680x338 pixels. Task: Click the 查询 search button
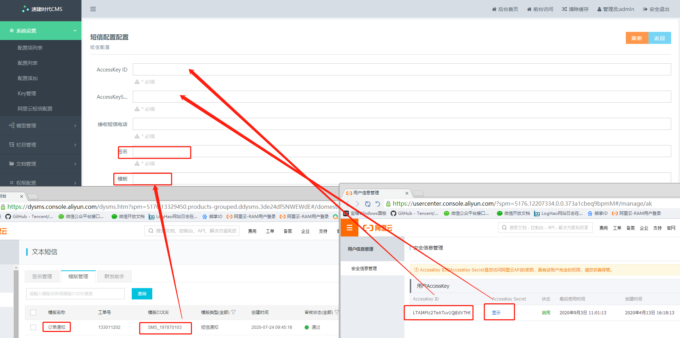tap(142, 294)
